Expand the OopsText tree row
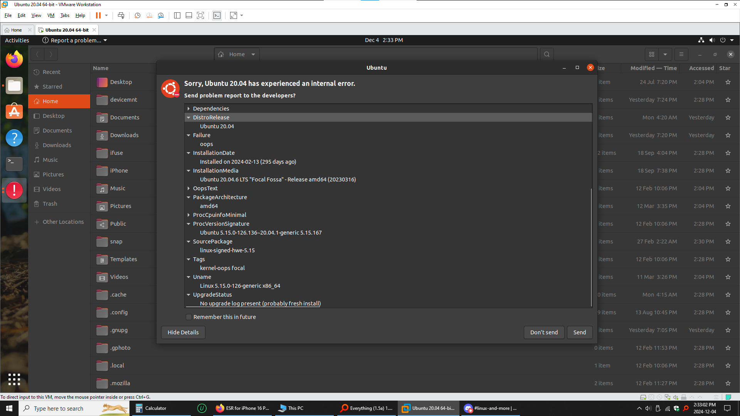740x416 pixels. click(188, 188)
